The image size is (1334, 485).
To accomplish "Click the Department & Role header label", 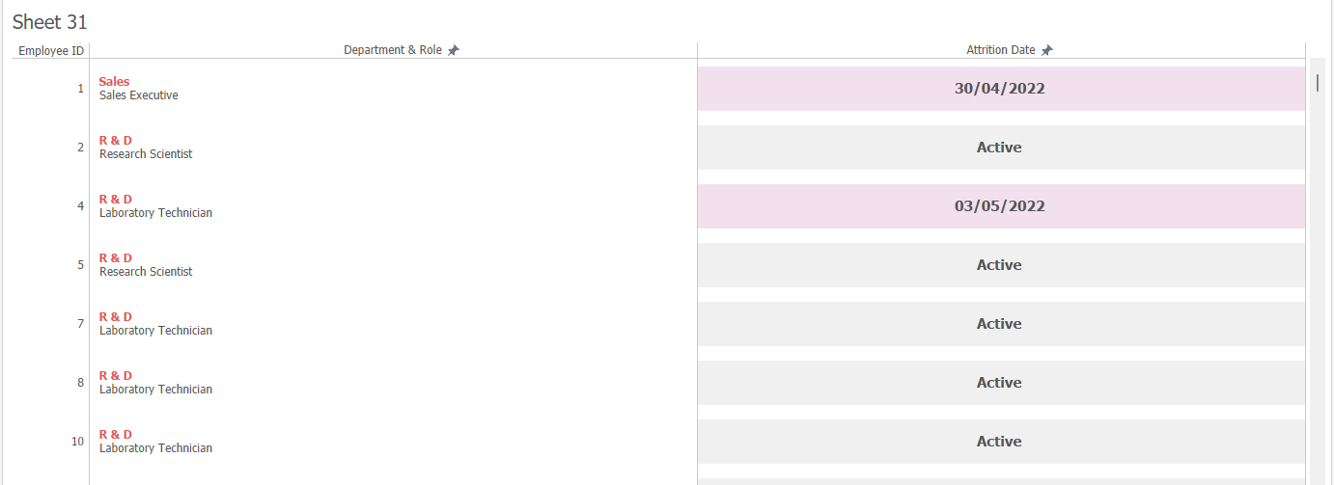I will pyautogui.click(x=392, y=50).
